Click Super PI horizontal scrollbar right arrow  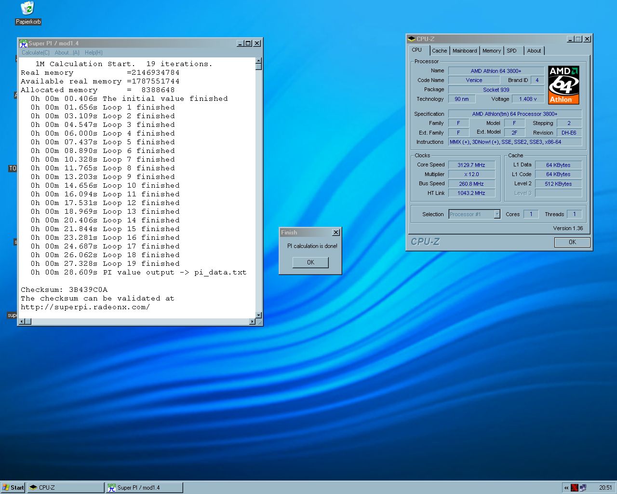[252, 322]
